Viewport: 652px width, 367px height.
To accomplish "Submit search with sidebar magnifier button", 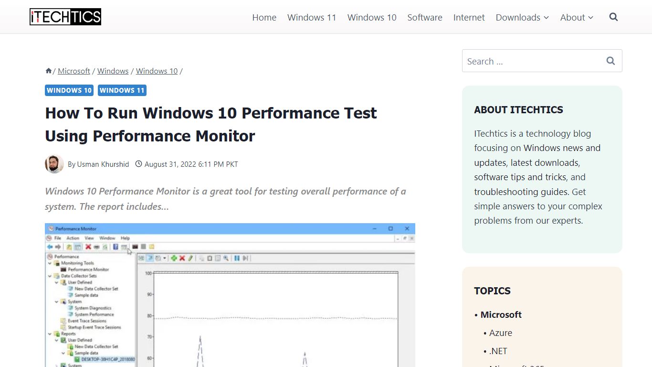I will 610,61.
